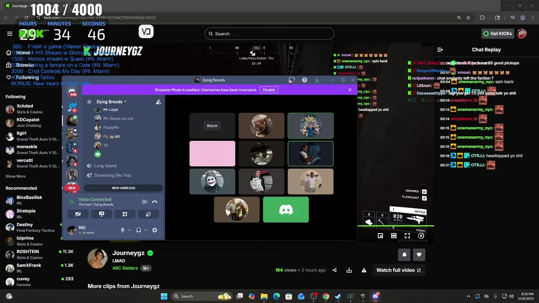The height and width of the screenshot is (303, 539).
Task: Open KDCapalot in Following list
Action: coord(32,122)
